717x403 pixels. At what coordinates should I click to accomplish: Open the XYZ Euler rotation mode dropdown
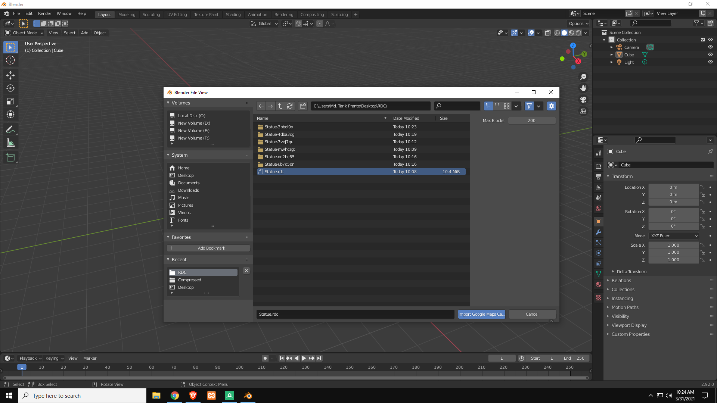[673, 235]
